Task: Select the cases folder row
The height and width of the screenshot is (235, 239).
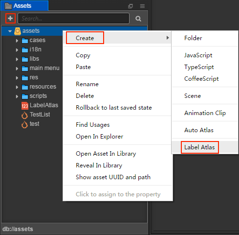Action: [x=32, y=40]
